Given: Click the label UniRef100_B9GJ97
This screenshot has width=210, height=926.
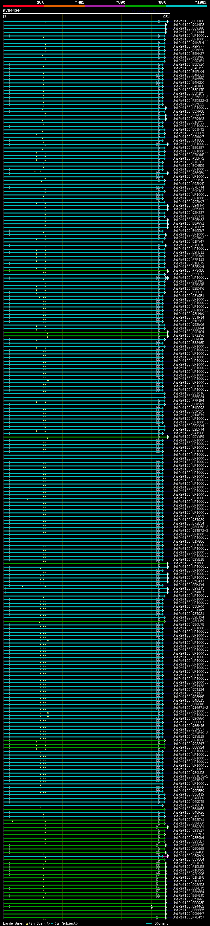Looking at the screenshot, I should pyautogui.click(x=188, y=148).
